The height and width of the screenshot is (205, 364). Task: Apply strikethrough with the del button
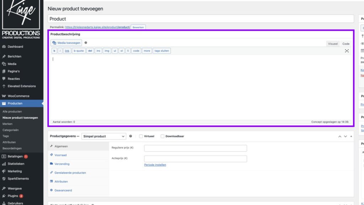[x=90, y=51]
